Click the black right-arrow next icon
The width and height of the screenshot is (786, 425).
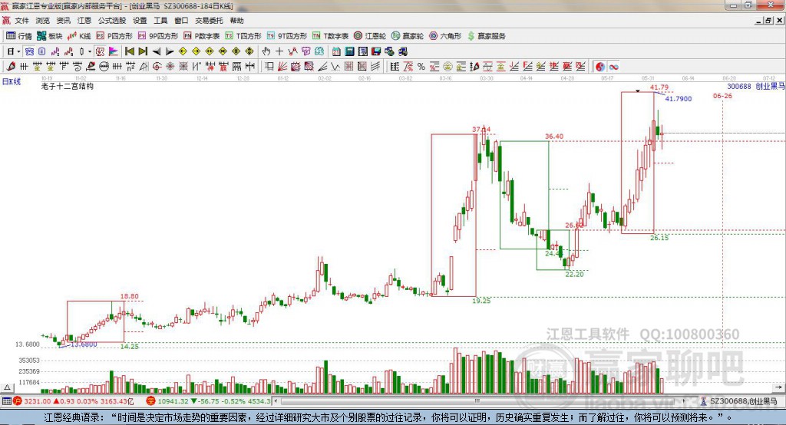click(x=170, y=51)
